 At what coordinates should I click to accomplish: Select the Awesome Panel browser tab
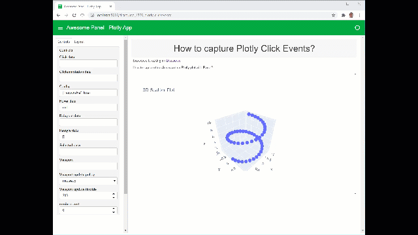coord(85,6)
